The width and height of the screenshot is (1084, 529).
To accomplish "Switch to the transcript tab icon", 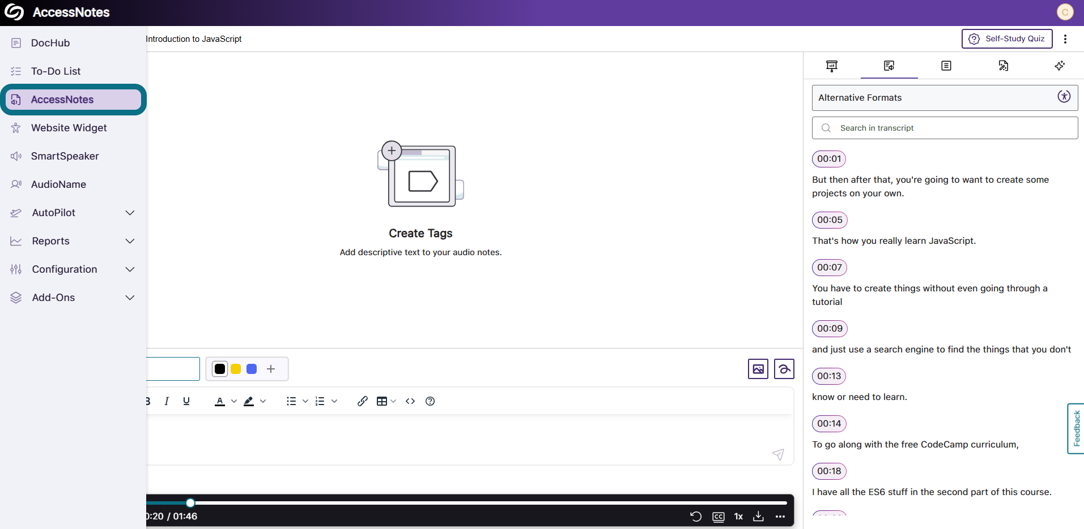I will coord(889,66).
